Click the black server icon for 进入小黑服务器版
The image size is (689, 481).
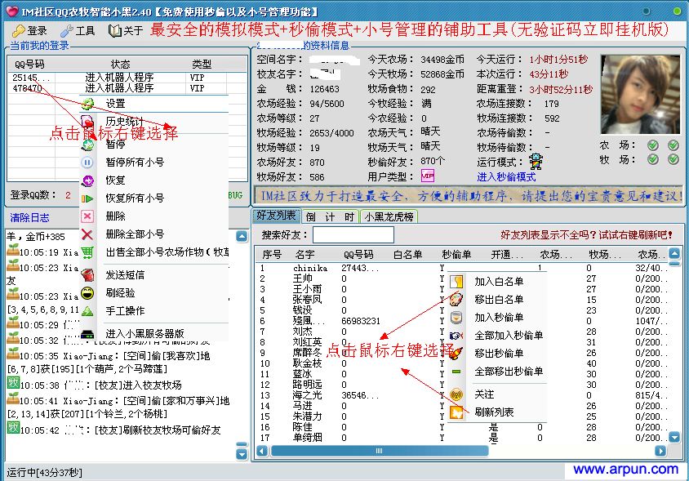87,334
